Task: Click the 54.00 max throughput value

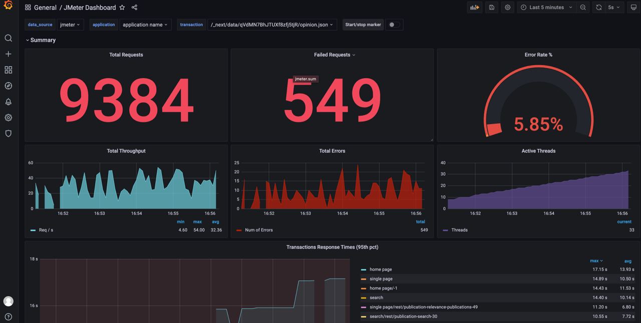Action: point(199,230)
